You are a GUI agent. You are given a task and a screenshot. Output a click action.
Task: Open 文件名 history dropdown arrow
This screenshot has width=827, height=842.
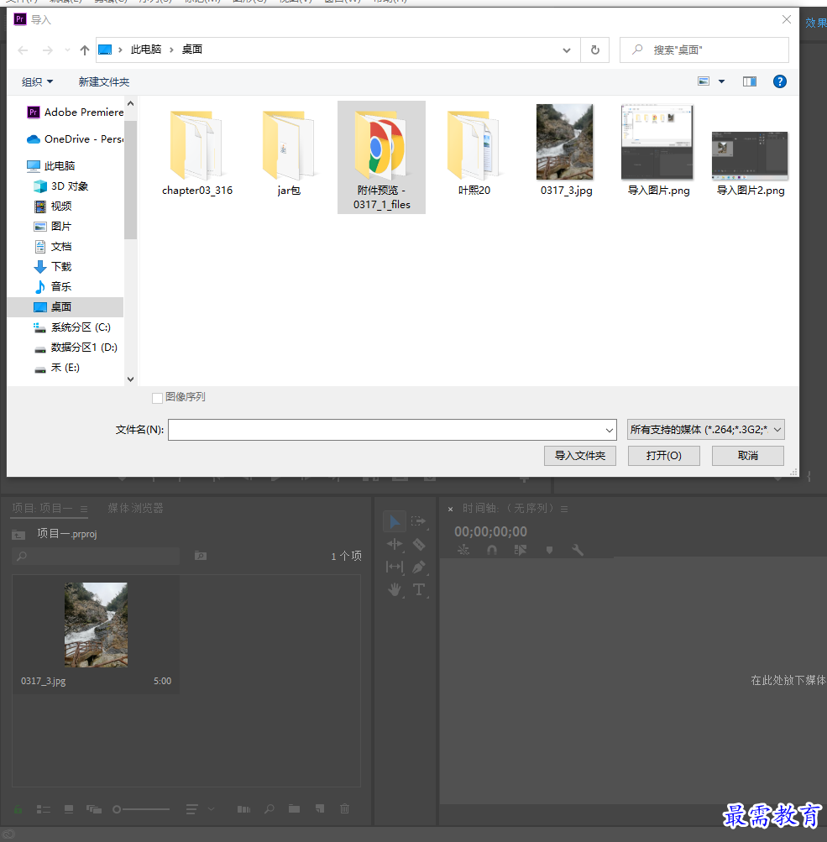pos(609,430)
